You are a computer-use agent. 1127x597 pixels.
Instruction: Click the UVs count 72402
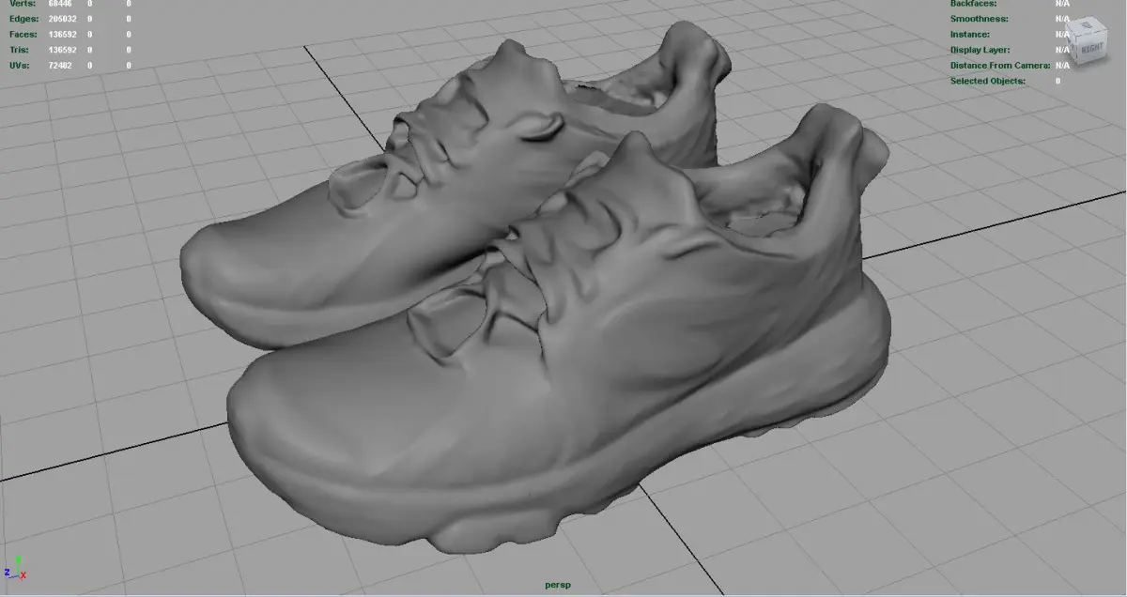(x=62, y=66)
